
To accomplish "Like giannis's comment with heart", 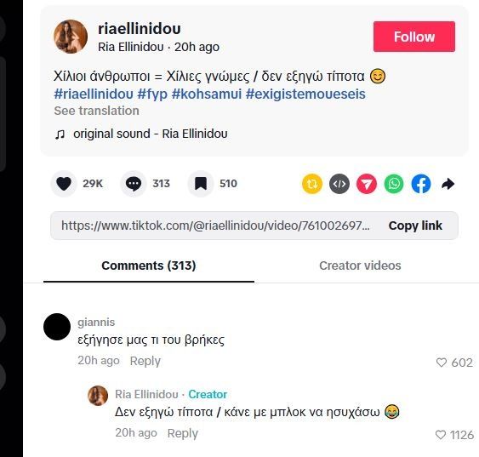I will point(441,363).
